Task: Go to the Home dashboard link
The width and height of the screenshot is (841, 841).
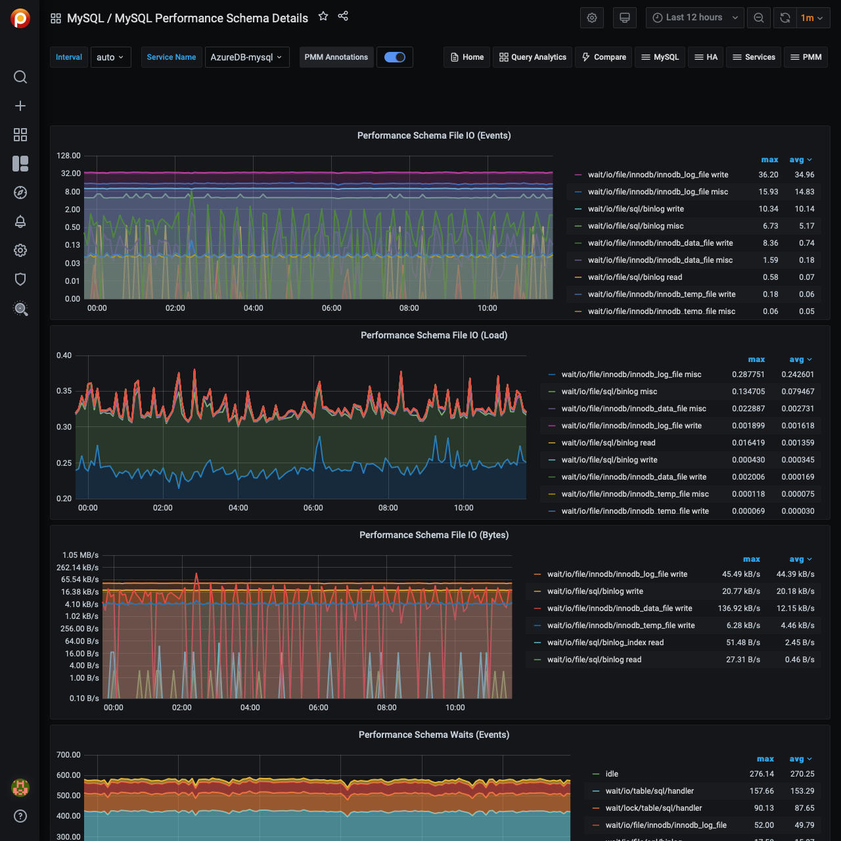Action: coord(467,57)
